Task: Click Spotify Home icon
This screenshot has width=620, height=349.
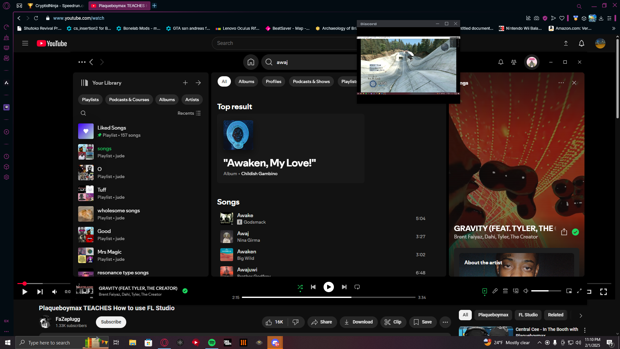Action: (251, 62)
